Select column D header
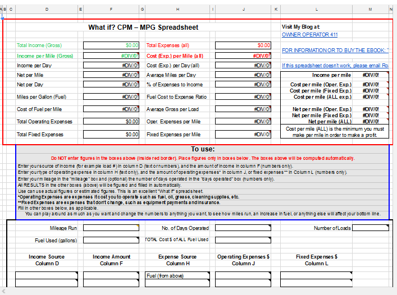 47,10
